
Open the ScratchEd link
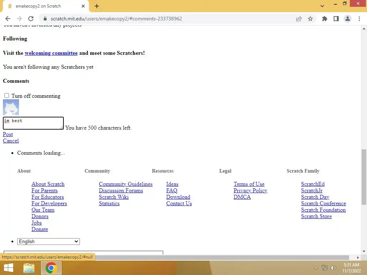pos(313,184)
